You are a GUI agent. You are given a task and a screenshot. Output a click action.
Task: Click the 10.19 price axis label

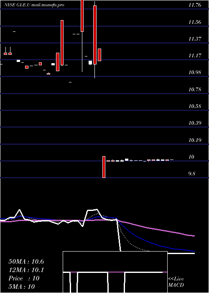click(195, 140)
